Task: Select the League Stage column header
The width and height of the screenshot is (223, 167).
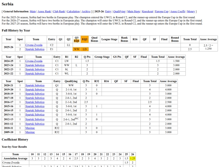Action: pos(109,39)
